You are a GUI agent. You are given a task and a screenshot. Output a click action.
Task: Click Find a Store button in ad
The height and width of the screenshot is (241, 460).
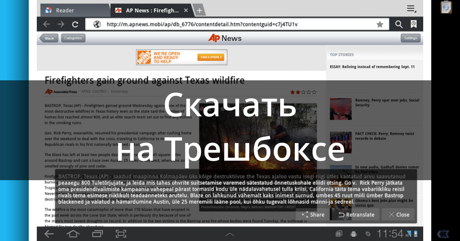coord(210,57)
